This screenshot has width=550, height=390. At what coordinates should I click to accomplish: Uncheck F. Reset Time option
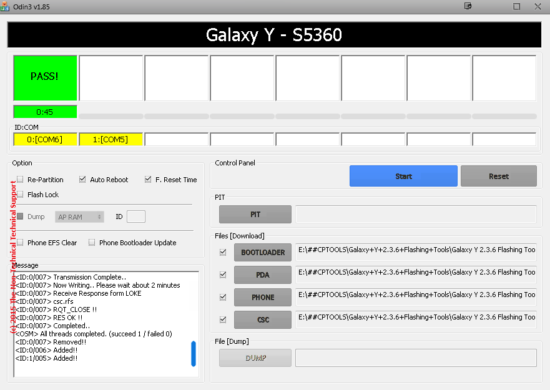148,180
